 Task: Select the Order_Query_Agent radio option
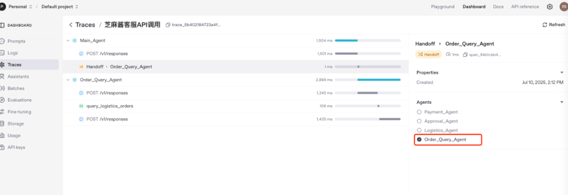click(419, 139)
